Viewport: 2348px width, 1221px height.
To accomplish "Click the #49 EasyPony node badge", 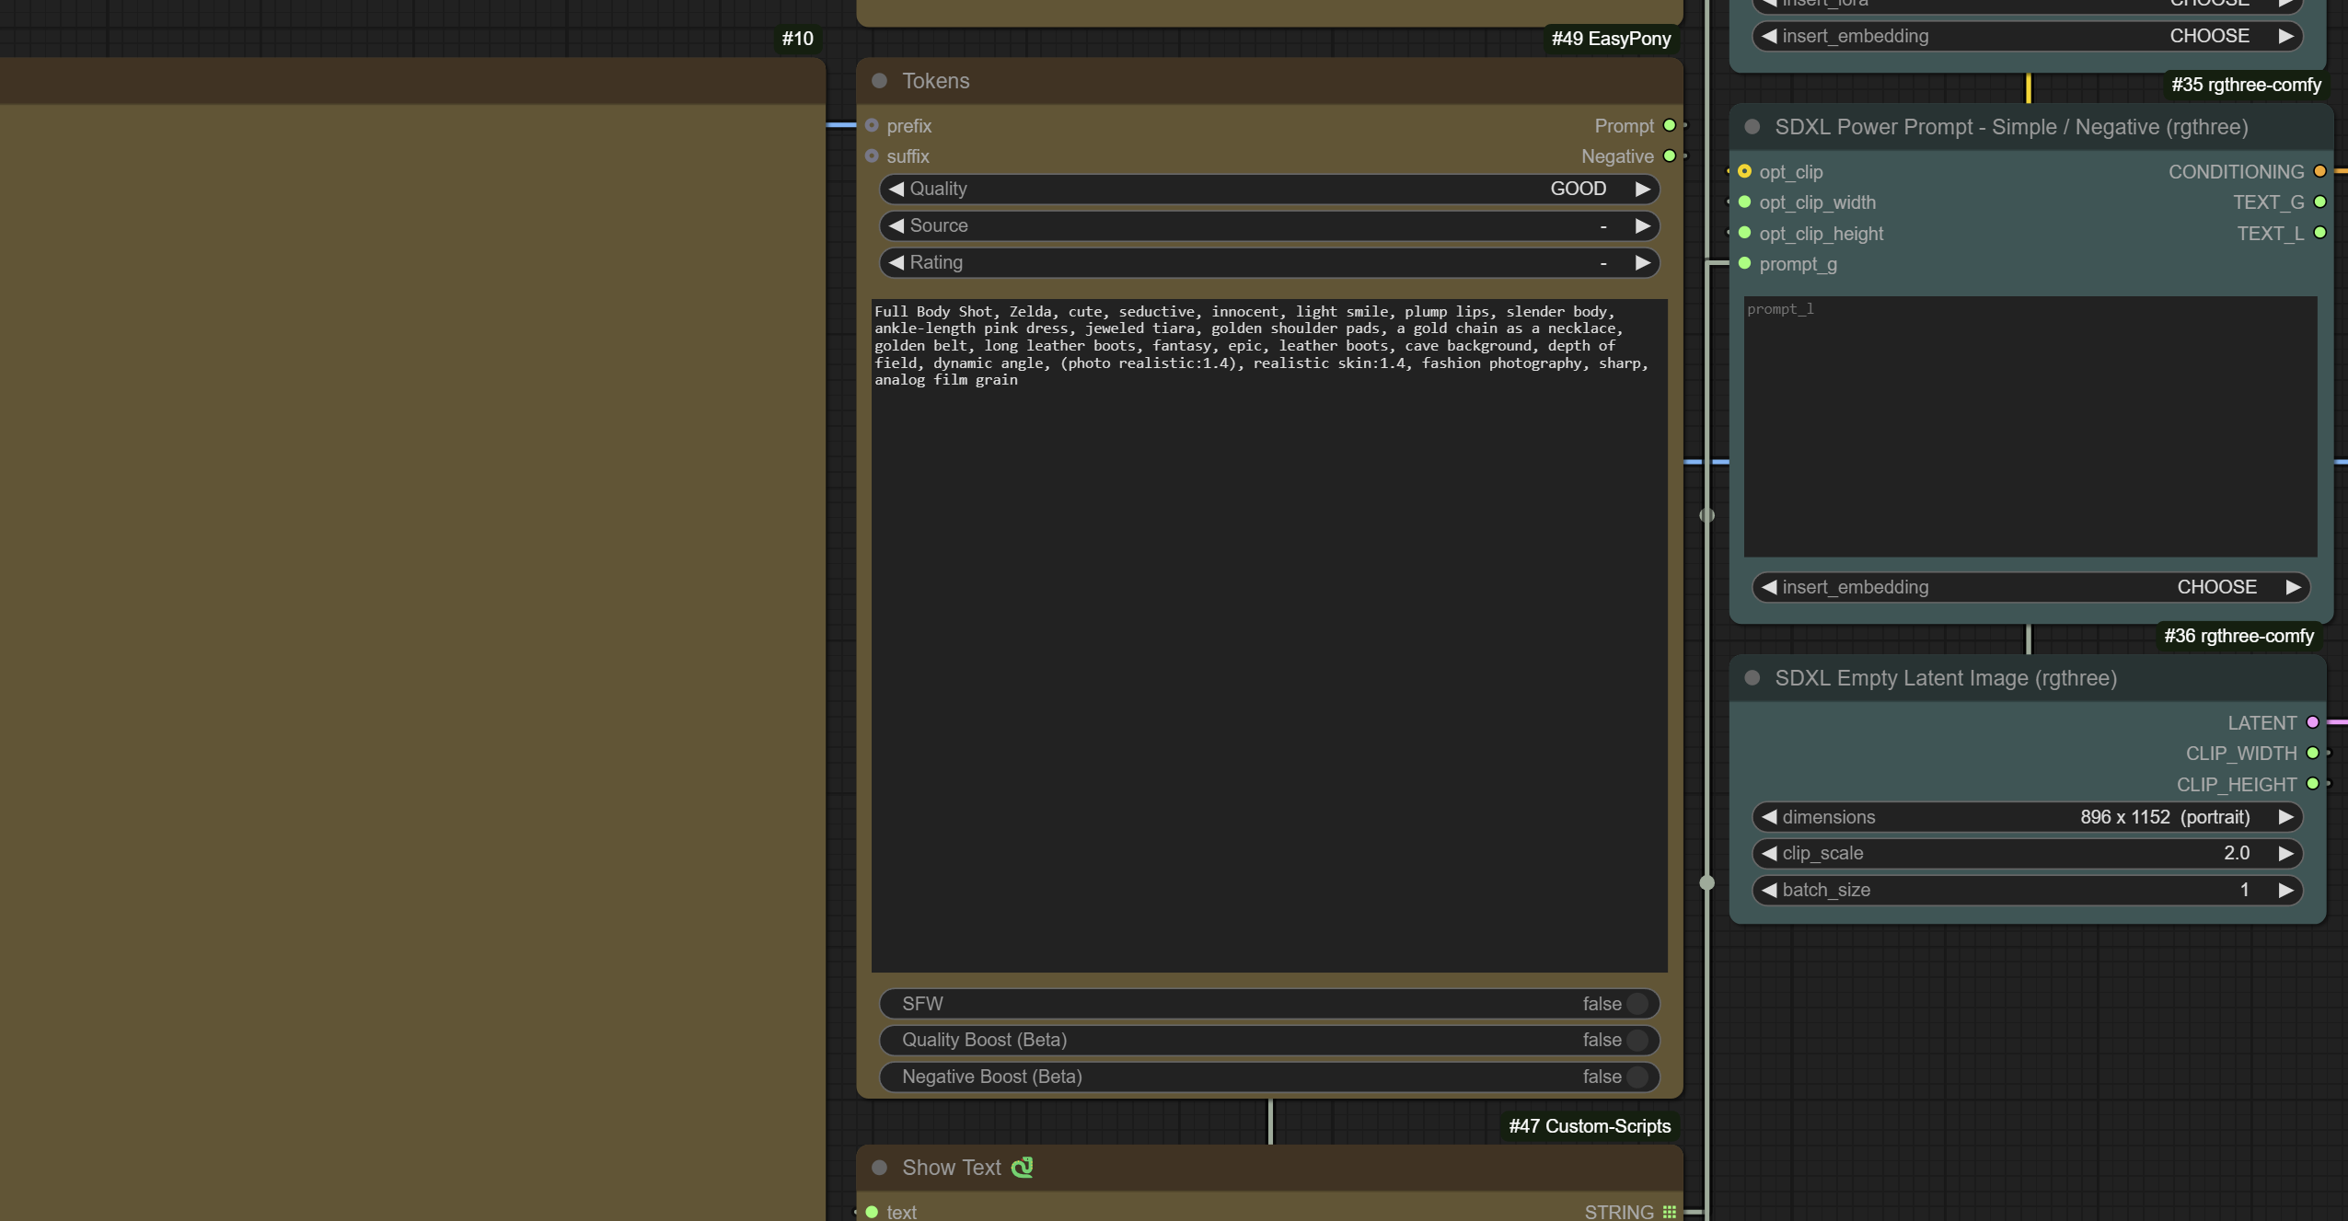I will click(1610, 39).
